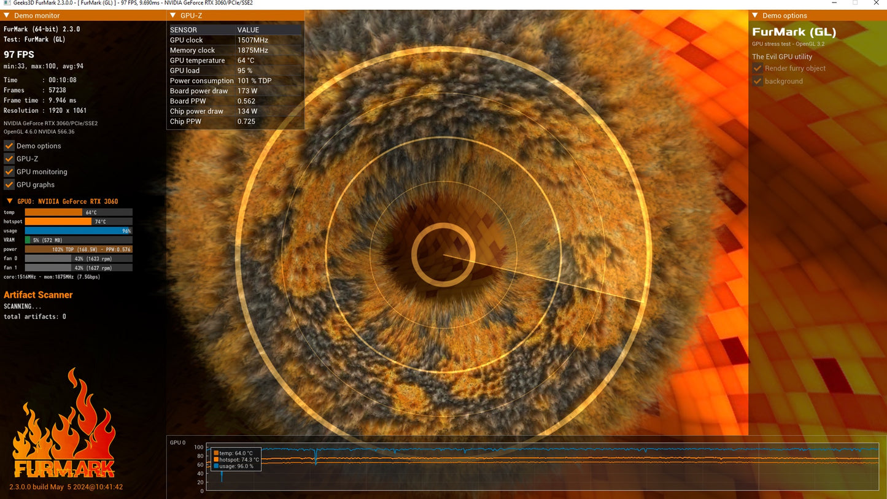
Task: Click the fan 0 speed bar
Action: 79,258
